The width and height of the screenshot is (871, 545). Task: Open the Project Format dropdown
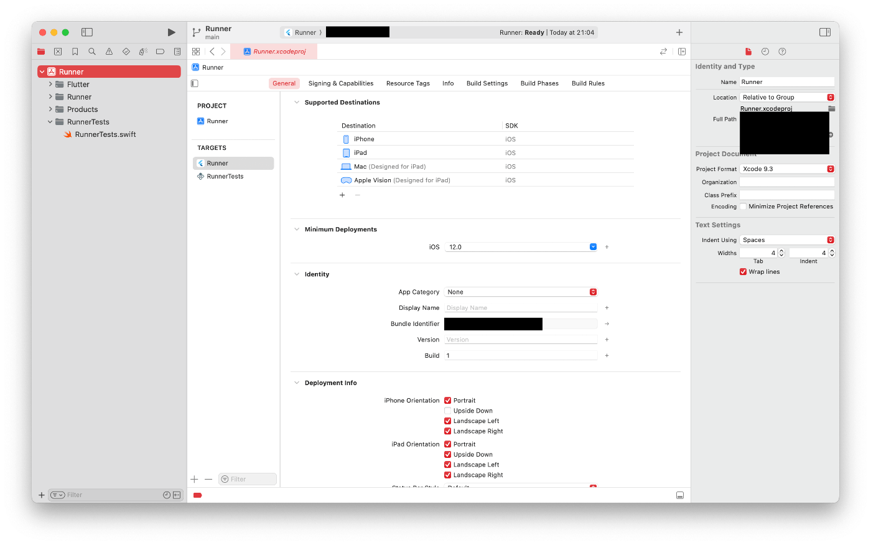pyautogui.click(x=787, y=169)
